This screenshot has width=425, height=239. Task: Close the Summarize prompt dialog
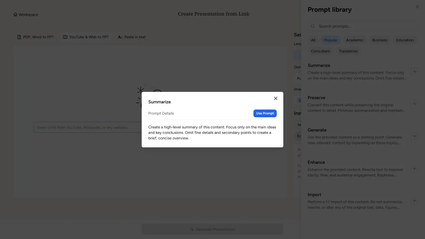coord(276,99)
